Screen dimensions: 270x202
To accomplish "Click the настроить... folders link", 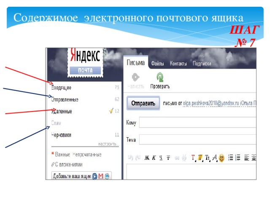I will [x=108, y=144].
